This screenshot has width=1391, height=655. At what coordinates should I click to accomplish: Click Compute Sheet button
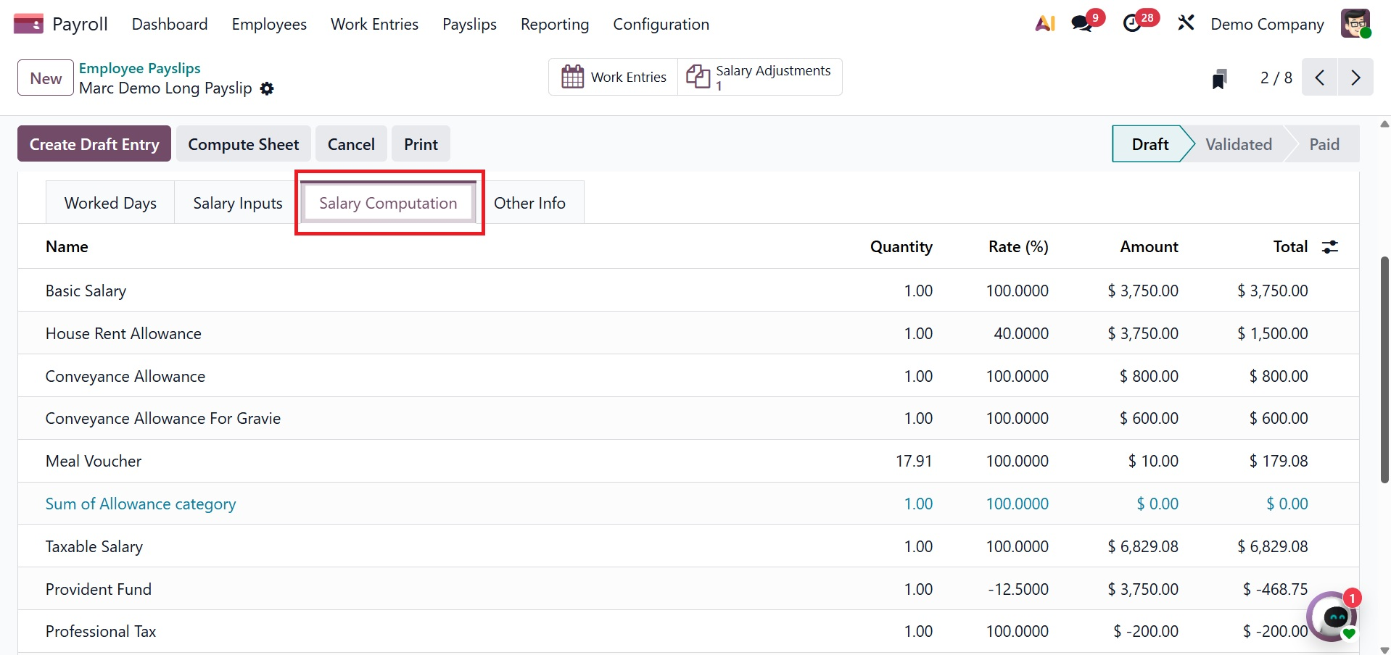point(244,144)
